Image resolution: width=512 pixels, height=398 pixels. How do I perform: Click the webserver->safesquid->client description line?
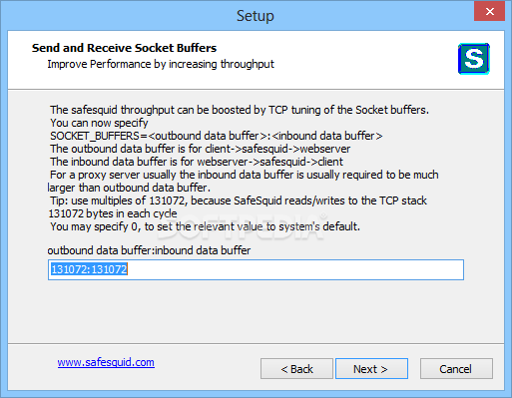pos(197,162)
